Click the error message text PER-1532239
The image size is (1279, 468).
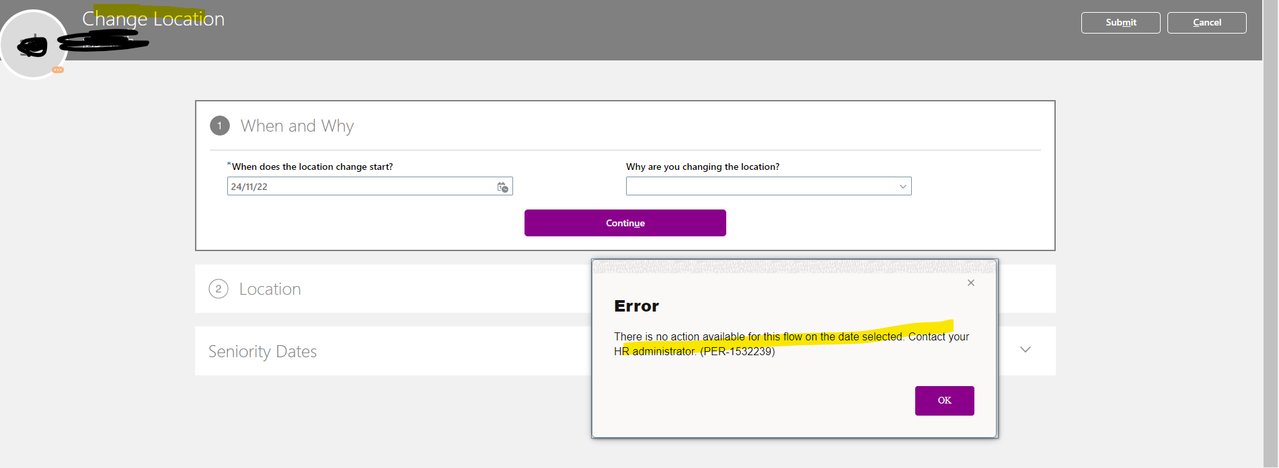tap(737, 351)
